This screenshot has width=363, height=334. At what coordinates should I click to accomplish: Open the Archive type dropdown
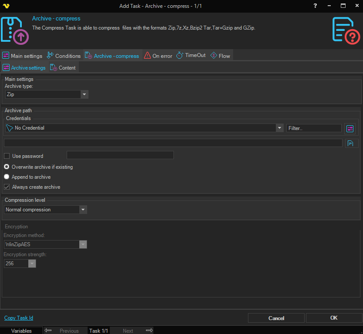click(84, 94)
